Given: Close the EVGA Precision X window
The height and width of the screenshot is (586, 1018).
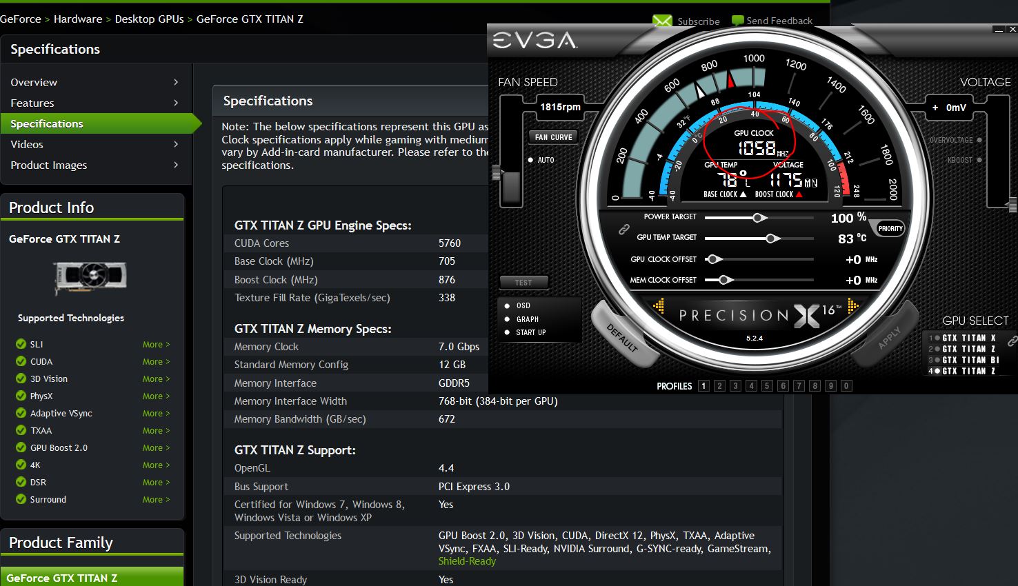Looking at the screenshot, I should coord(1012,29).
